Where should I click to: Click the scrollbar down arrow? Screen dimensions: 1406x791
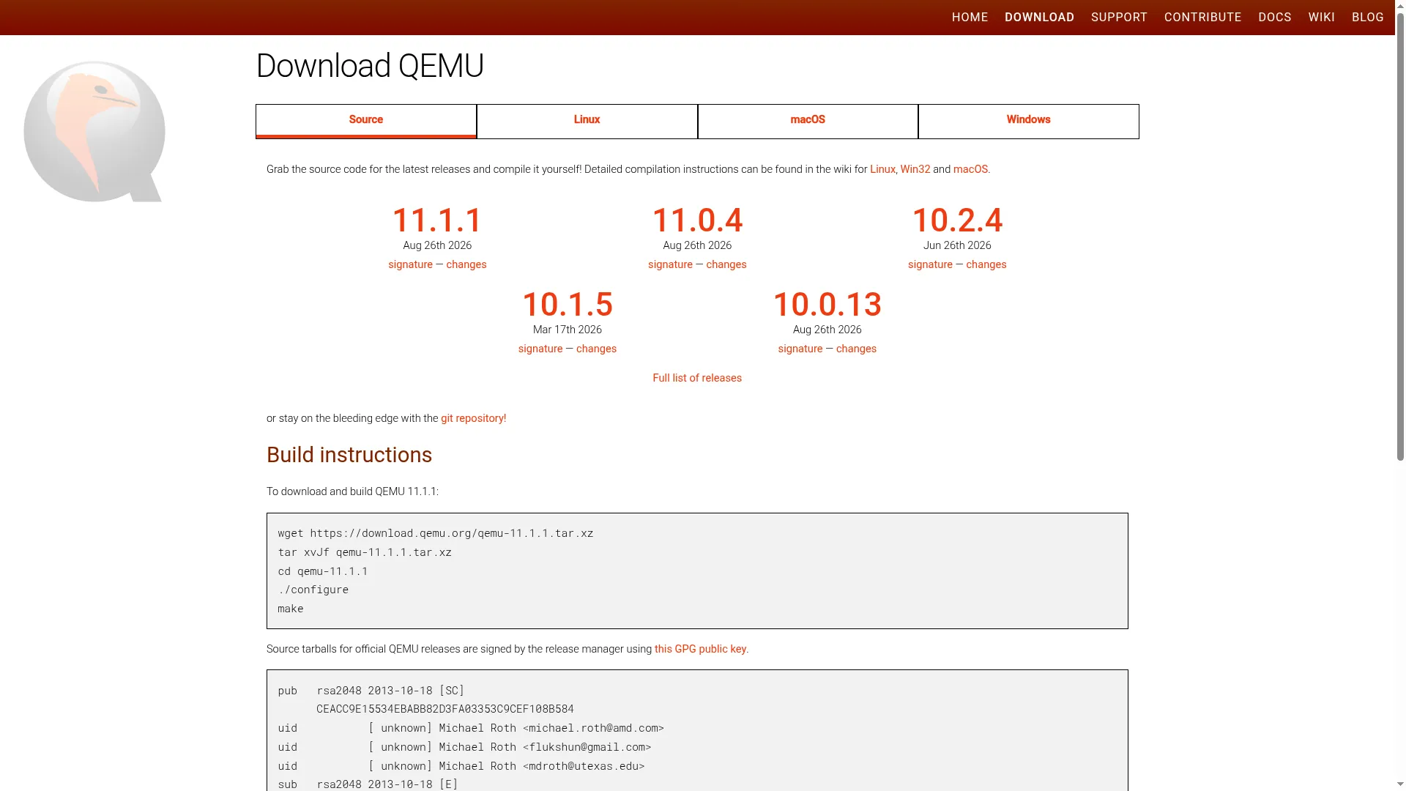(1400, 786)
